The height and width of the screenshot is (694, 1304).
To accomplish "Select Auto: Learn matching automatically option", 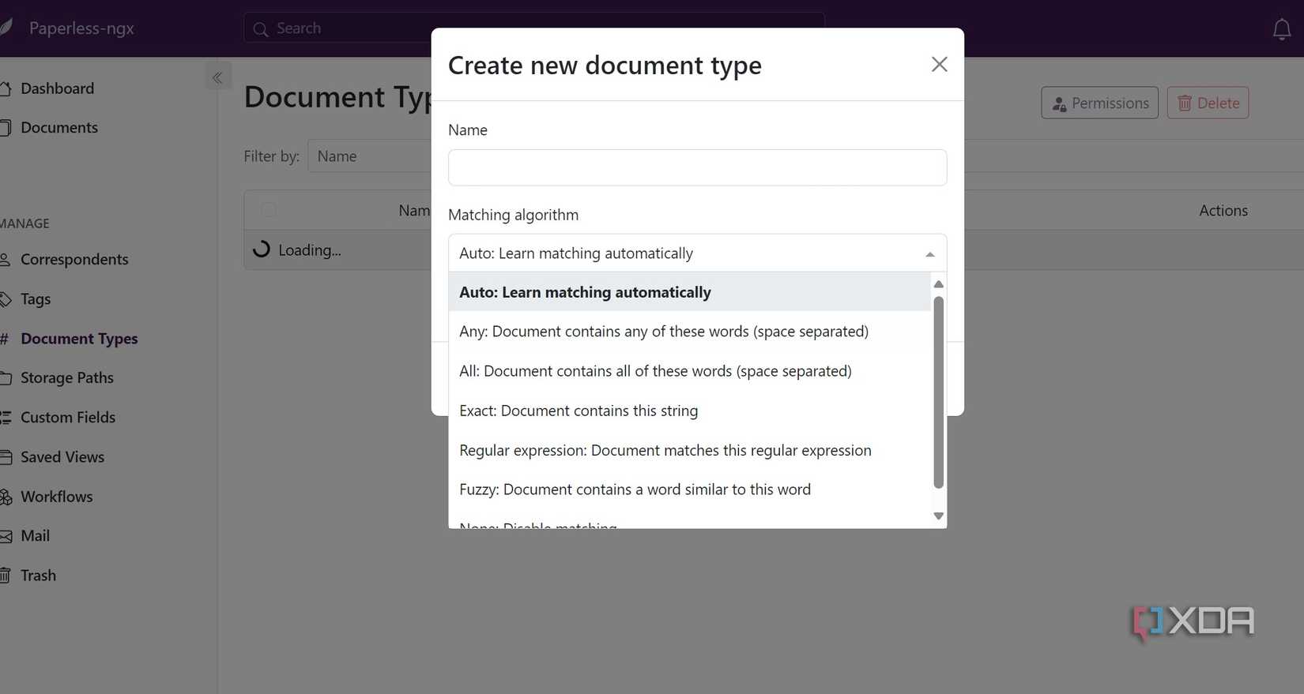I will (689, 292).
